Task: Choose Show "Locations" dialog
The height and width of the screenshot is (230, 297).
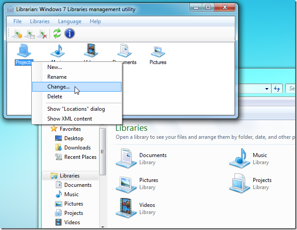Action: (x=77, y=109)
